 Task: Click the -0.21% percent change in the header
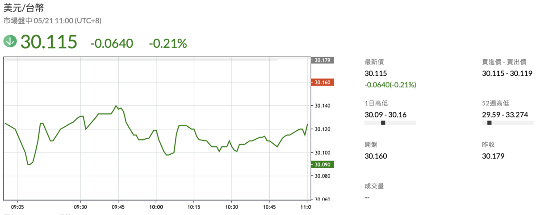[x=167, y=43]
